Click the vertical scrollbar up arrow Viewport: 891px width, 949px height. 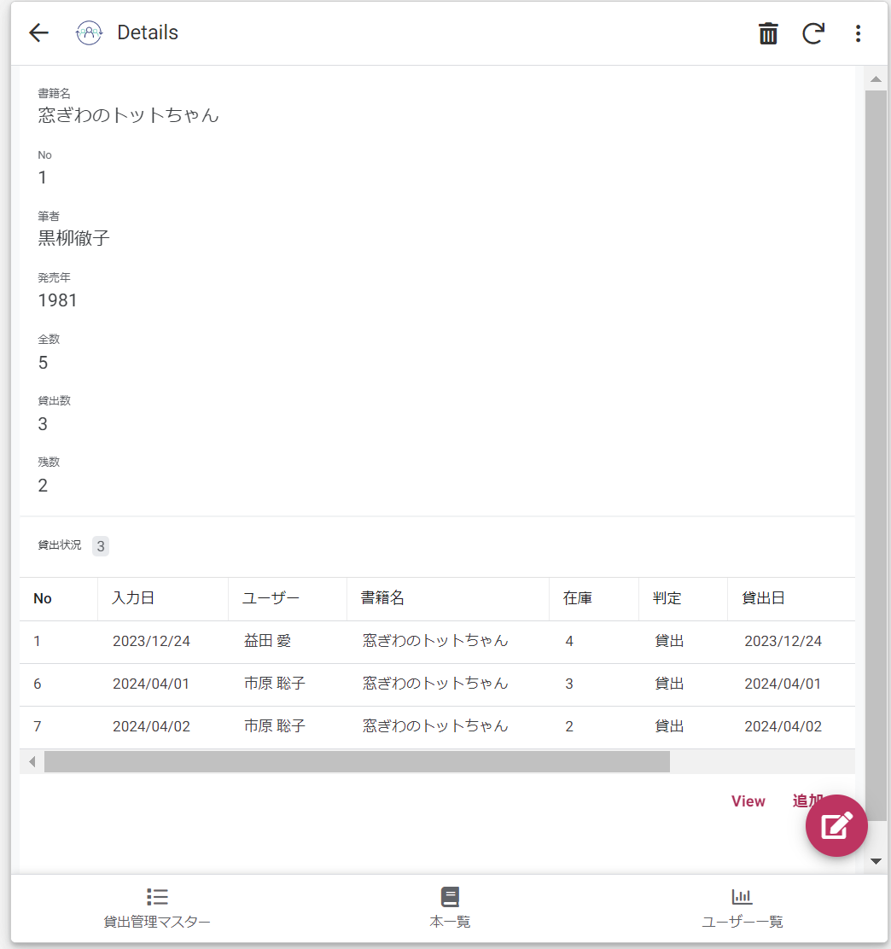876,79
